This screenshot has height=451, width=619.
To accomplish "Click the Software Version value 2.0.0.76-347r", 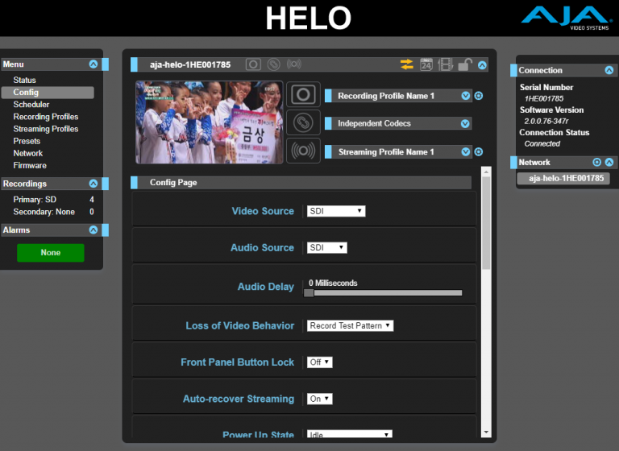I will click(546, 121).
